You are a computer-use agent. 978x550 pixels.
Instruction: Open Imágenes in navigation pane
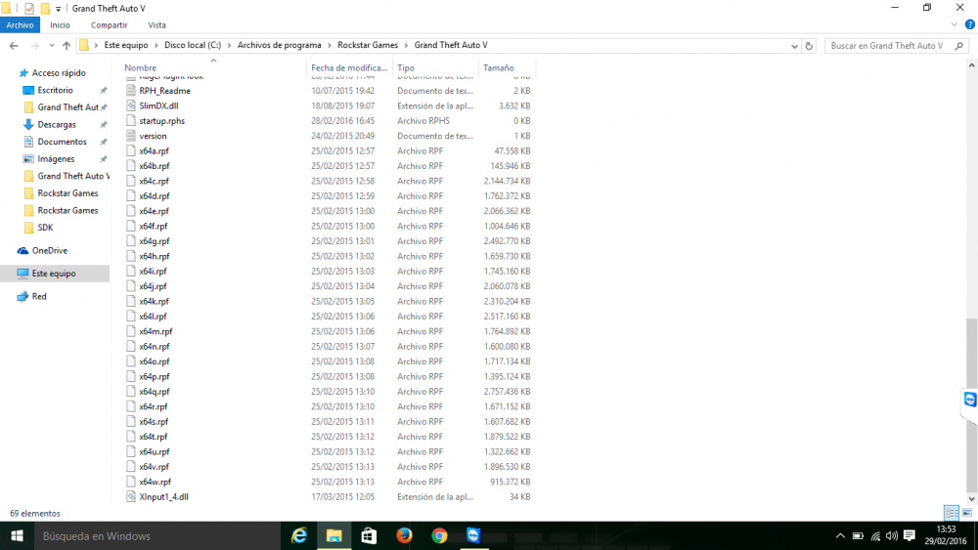56,159
